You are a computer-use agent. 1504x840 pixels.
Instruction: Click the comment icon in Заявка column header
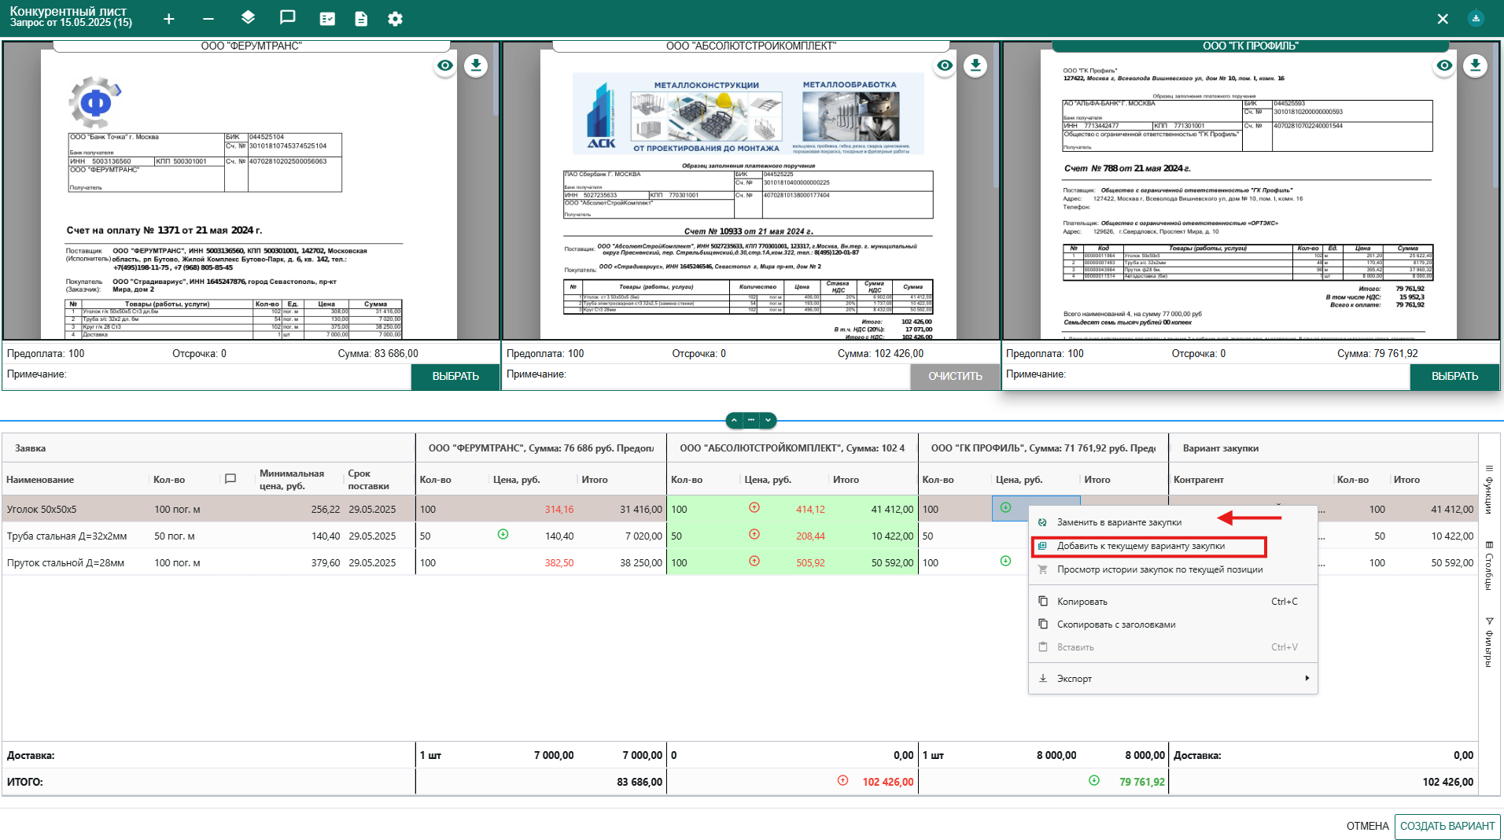[x=230, y=479]
